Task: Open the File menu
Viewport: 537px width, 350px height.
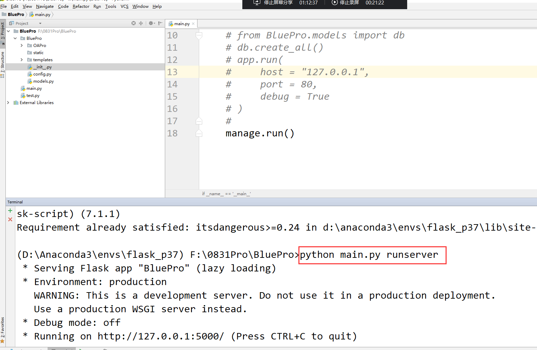Action: [3, 6]
